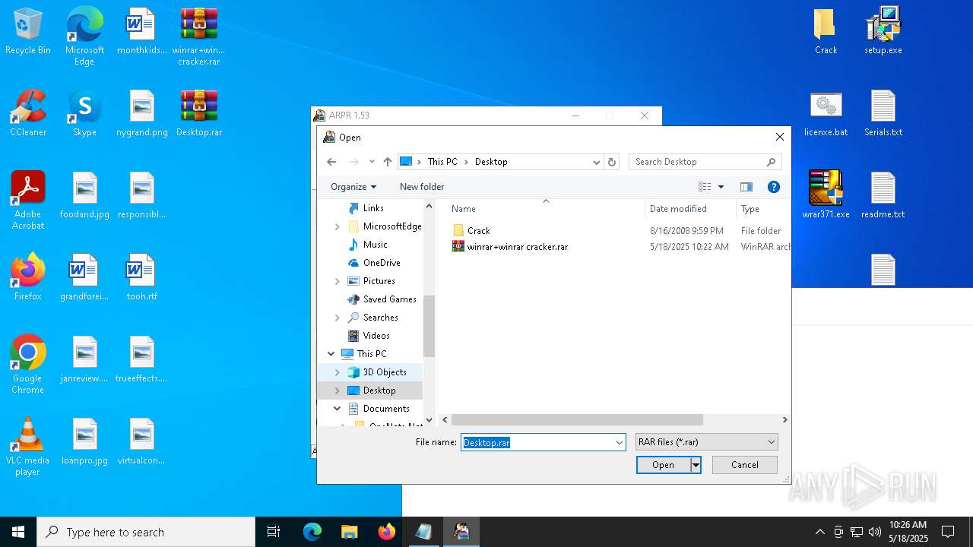The height and width of the screenshot is (547, 973).
Task: Select Music in navigation pane
Action: (376, 245)
